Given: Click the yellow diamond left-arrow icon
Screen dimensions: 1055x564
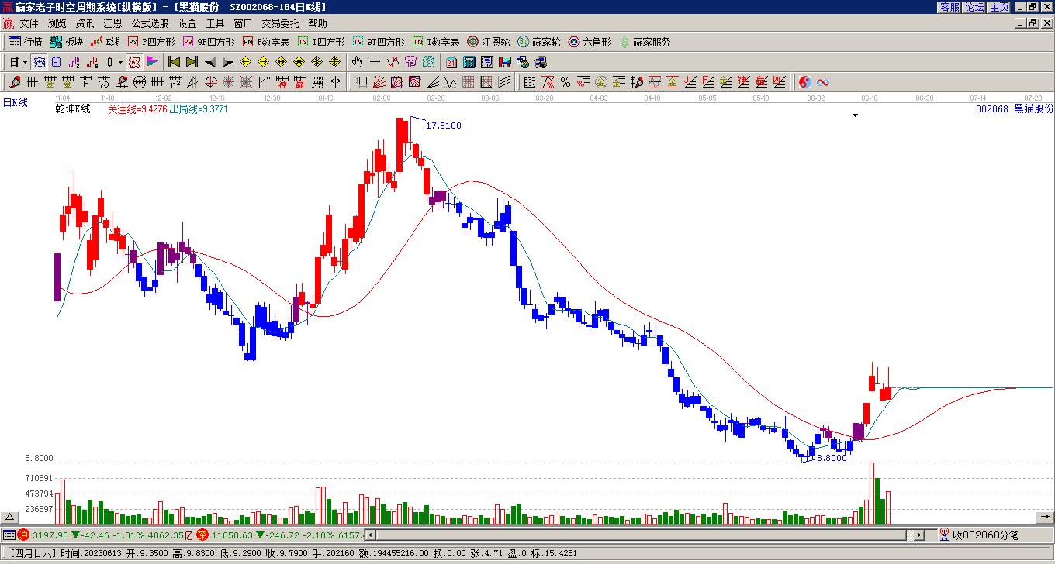Looking at the screenshot, I should (x=246, y=62).
